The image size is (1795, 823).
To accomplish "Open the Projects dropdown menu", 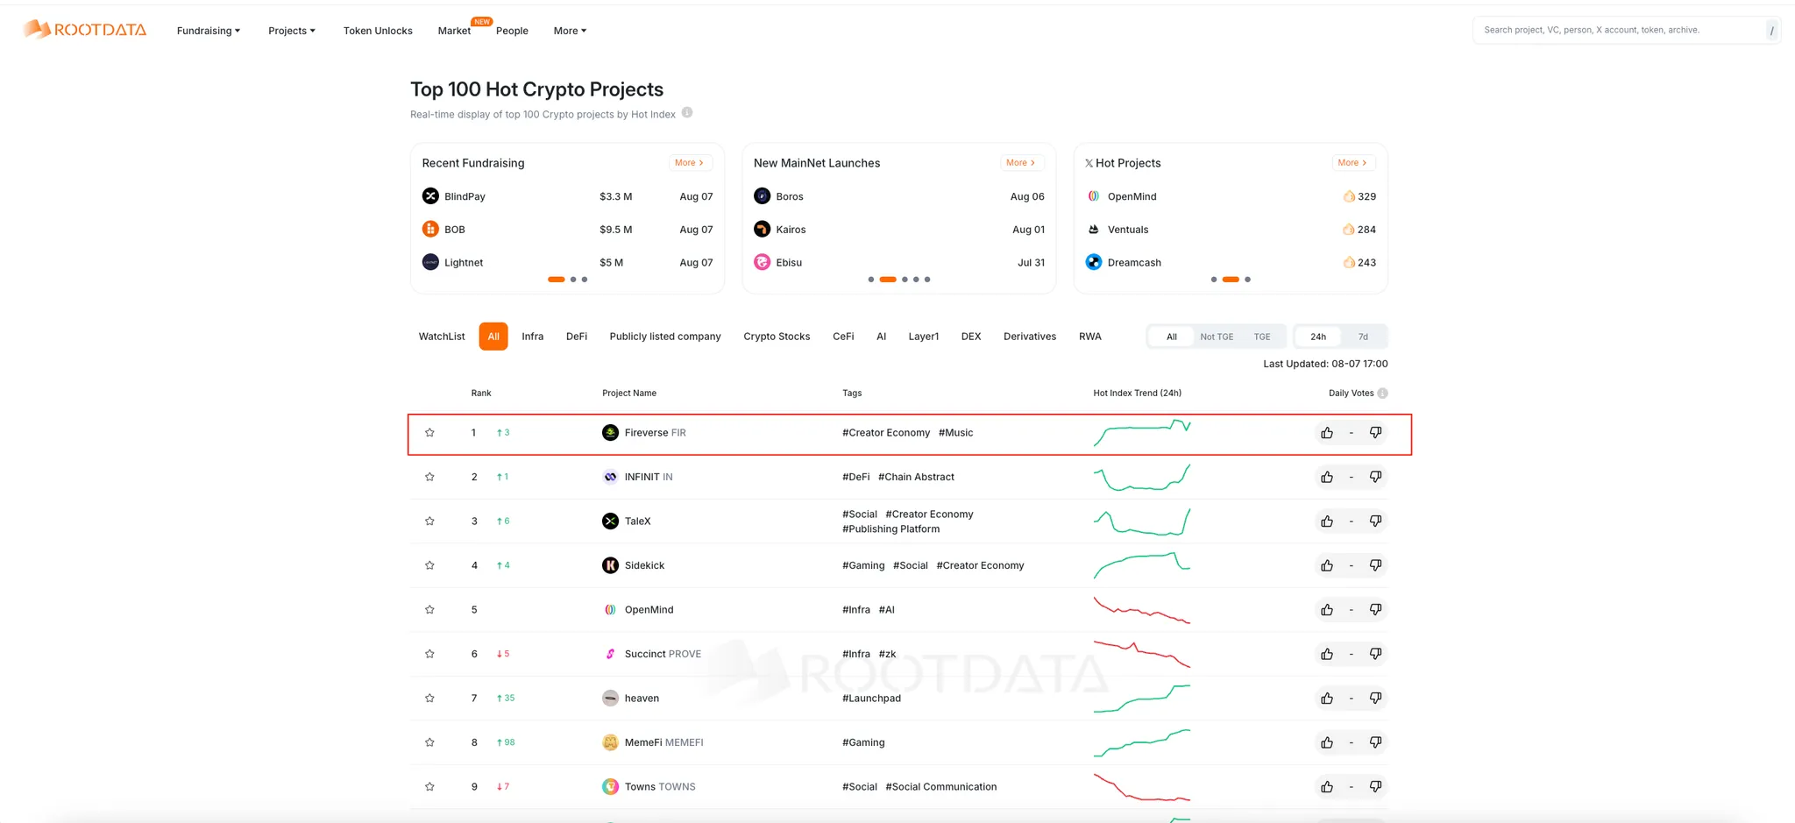I will pos(291,31).
